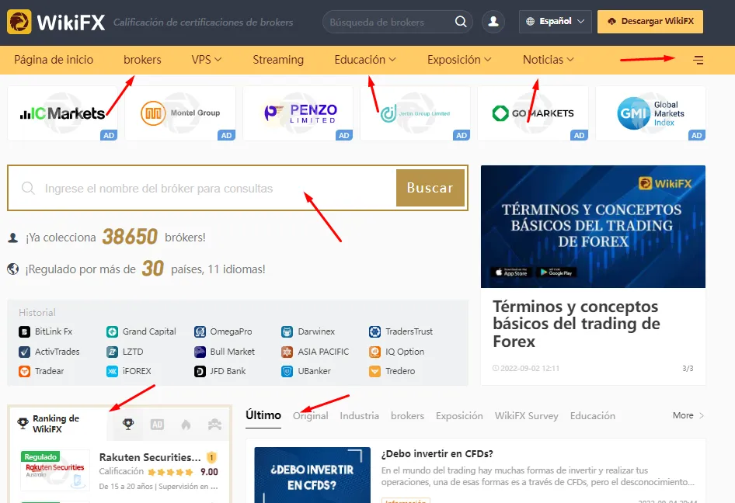Open the Montel Group ad
Screen dimensions: 735x503
[x=180, y=113]
